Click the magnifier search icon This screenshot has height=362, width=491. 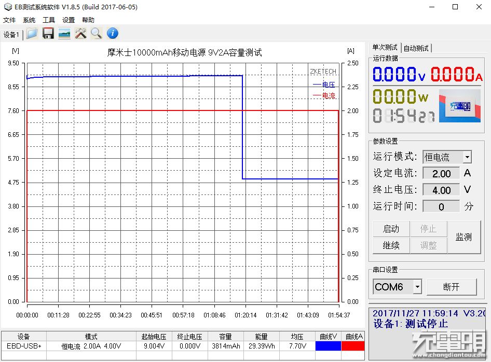pos(97,34)
